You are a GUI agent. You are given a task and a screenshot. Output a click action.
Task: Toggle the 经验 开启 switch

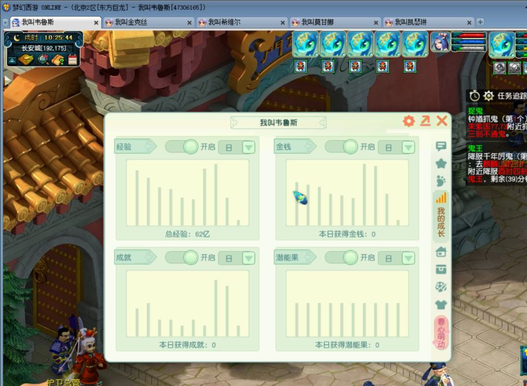coord(182,147)
